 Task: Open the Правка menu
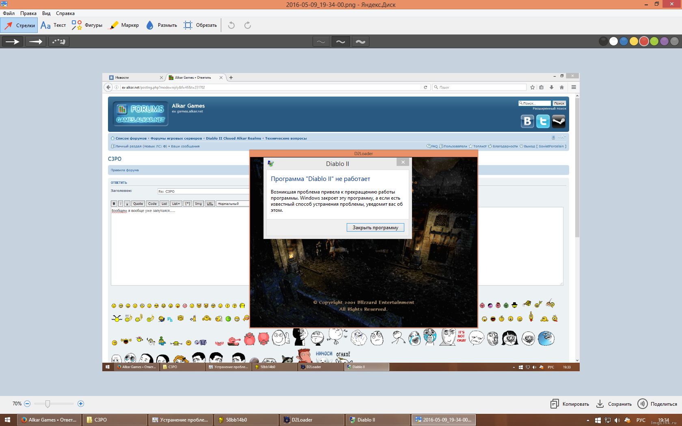[x=28, y=13]
